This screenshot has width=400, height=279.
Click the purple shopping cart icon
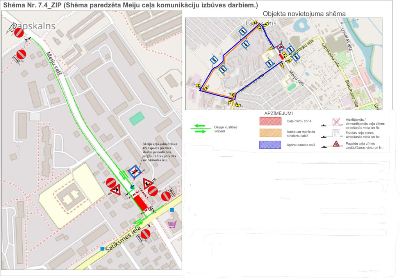[x=172, y=224]
